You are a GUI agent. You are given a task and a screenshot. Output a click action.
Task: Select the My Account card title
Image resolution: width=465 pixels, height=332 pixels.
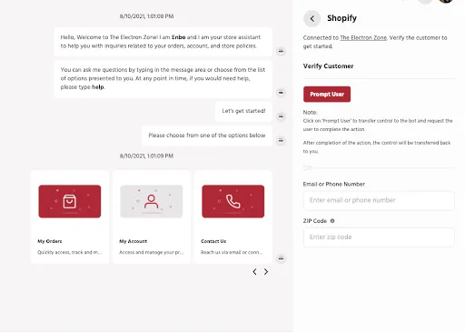point(133,241)
